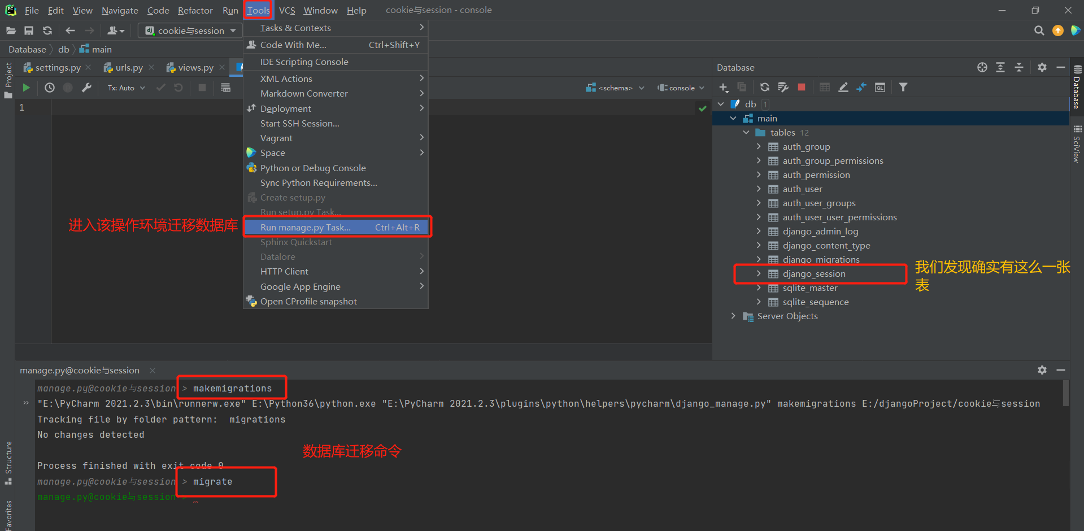
Task: Collapse the main schema node
Action: [x=733, y=118]
